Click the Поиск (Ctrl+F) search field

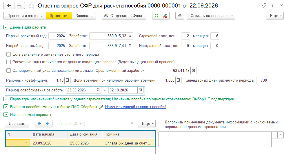pos(94,123)
